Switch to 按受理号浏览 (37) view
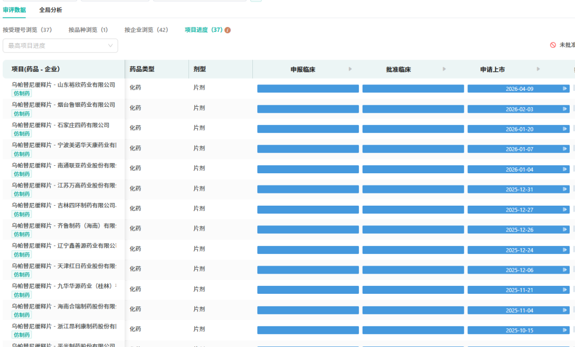 [27, 30]
